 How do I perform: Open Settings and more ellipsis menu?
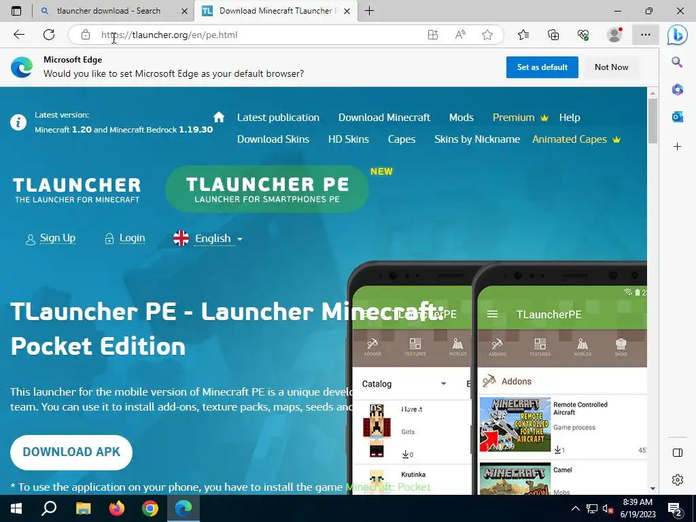click(646, 35)
